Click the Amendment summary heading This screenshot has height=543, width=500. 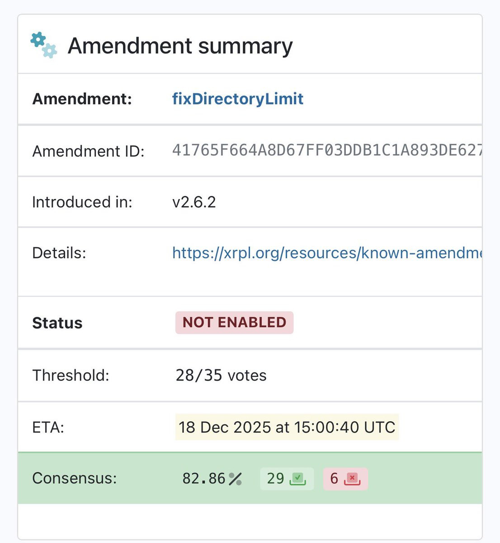(x=180, y=46)
